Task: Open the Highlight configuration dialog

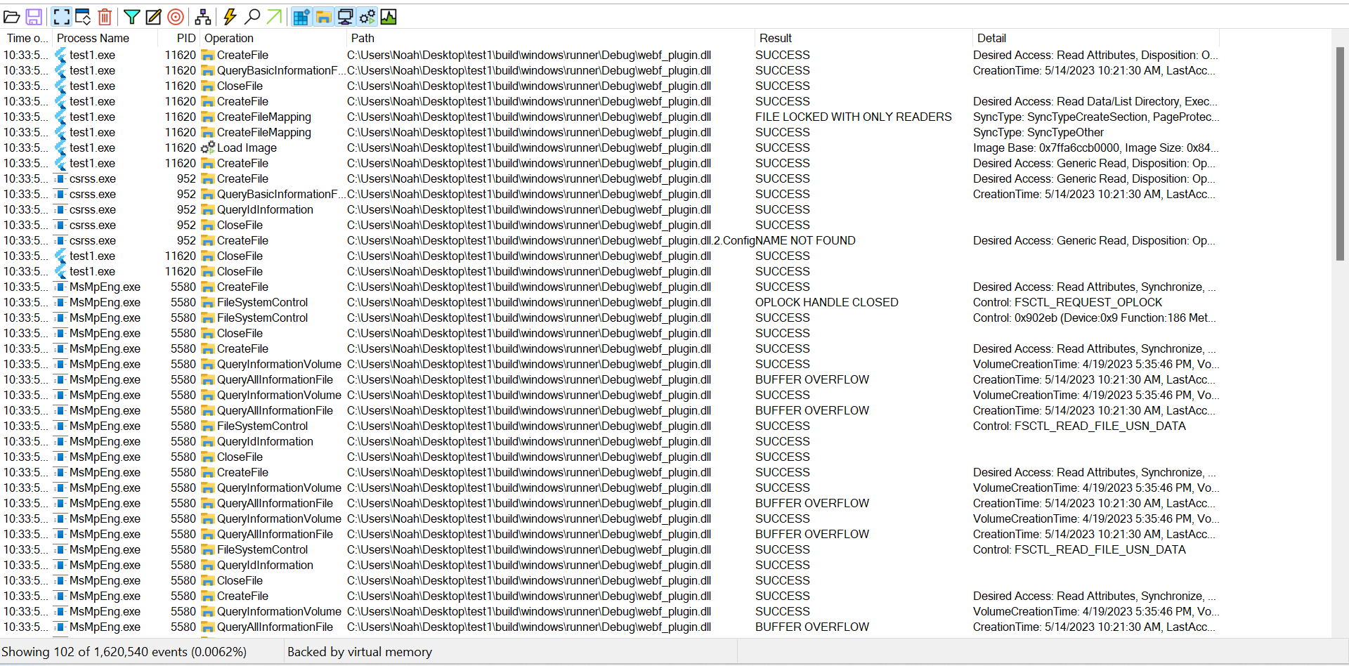Action: point(153,17)
